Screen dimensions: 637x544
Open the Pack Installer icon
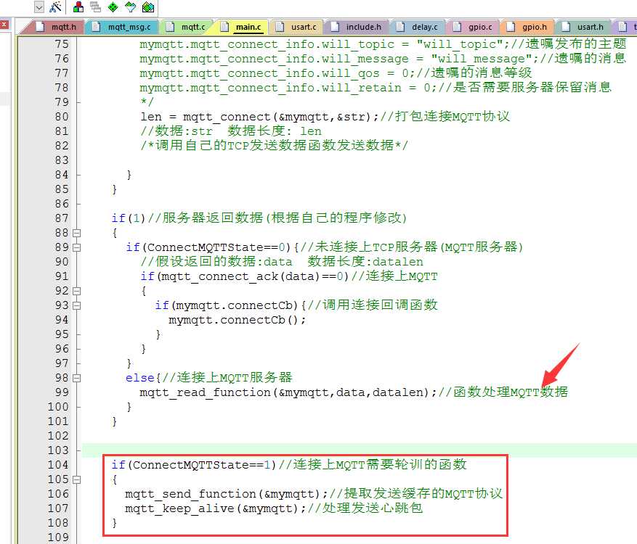pyautogui.click(x=148, y=7)
